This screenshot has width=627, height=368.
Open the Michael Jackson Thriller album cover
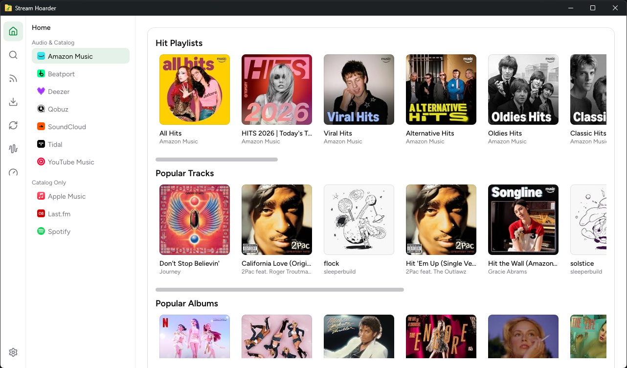tap(359, 336)
